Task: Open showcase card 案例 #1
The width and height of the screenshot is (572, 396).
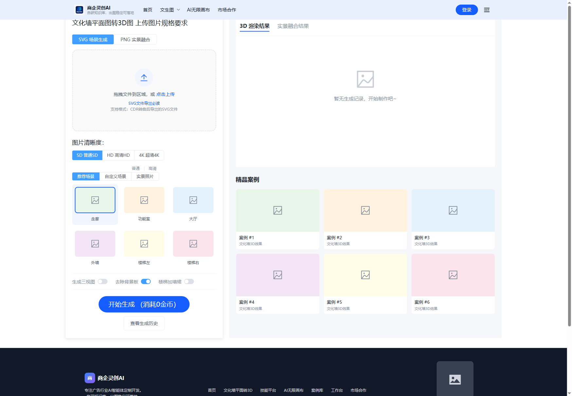Action: 277,219
